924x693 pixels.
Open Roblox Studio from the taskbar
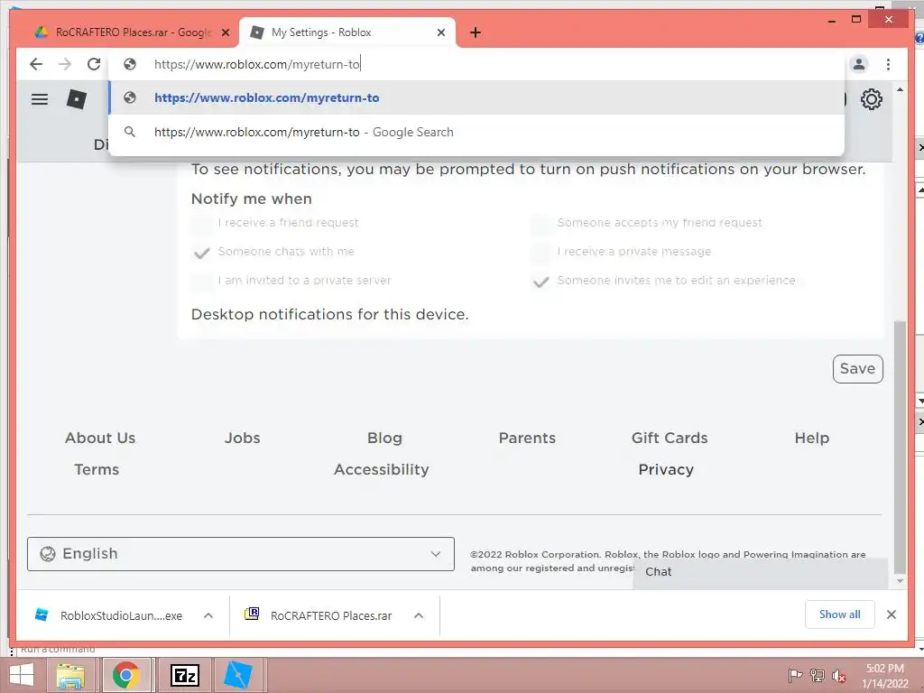238,675
